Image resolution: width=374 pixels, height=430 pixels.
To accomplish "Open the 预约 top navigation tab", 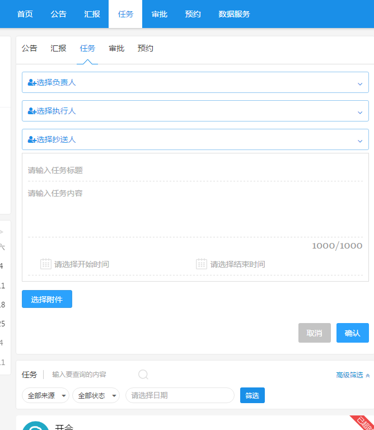I will 193,14.
